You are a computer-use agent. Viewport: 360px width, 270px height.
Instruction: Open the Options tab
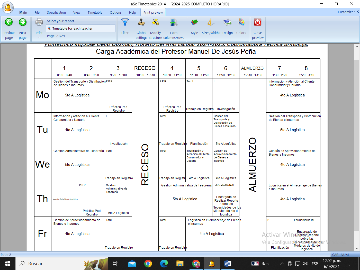coord(116,12)
